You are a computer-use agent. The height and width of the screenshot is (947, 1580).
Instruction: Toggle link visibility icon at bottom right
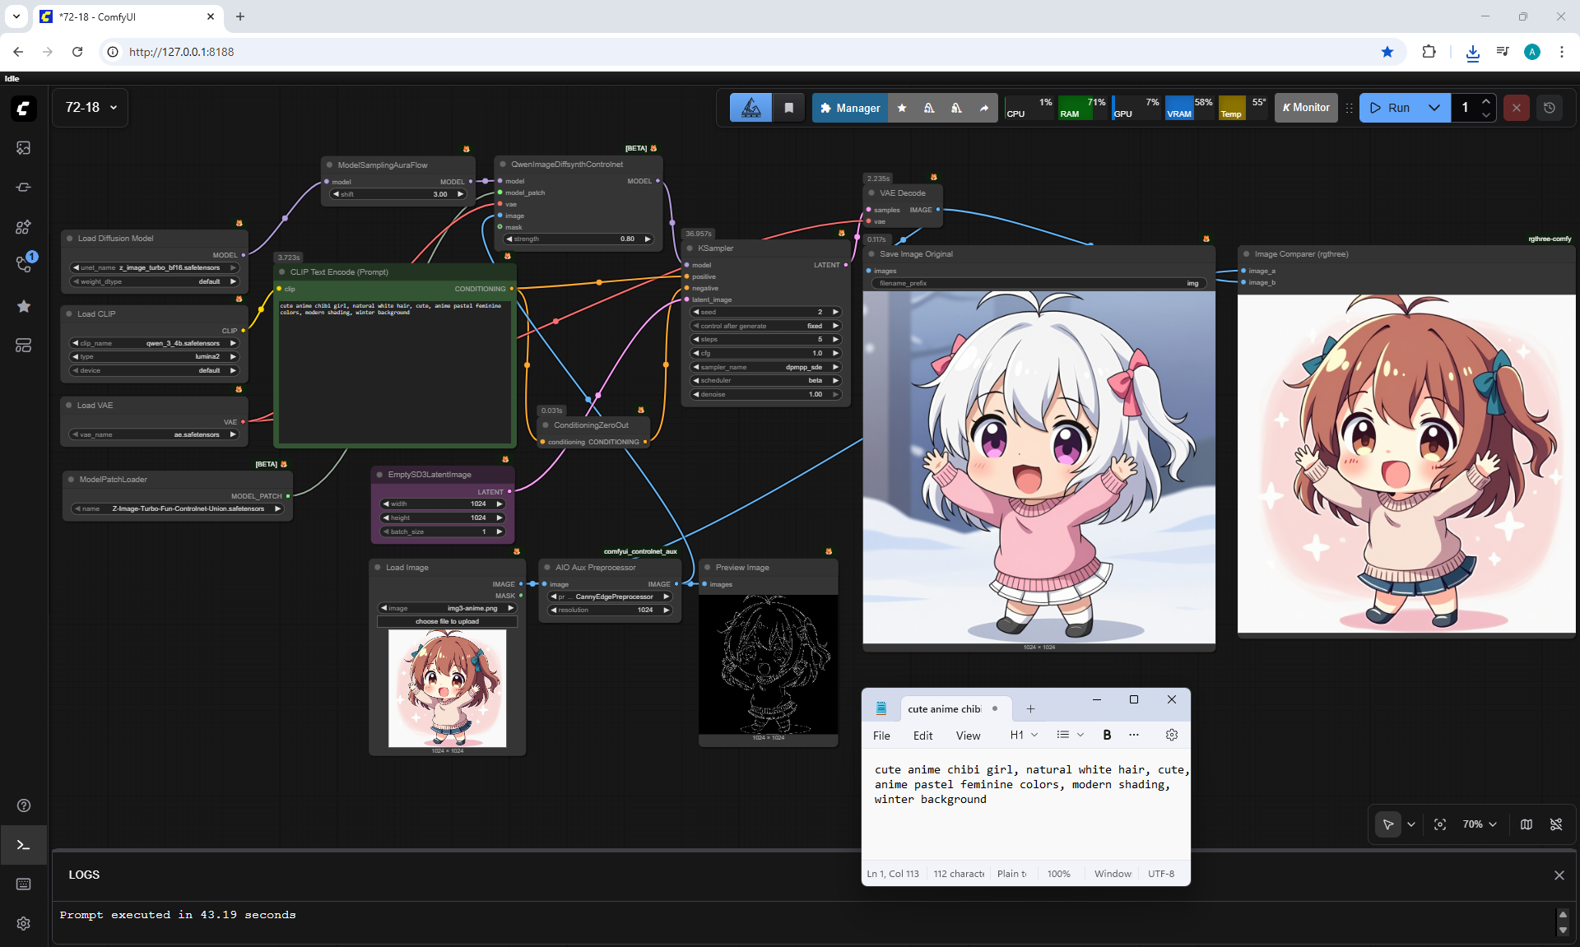pyautogui.click(x=1556, y=824)
